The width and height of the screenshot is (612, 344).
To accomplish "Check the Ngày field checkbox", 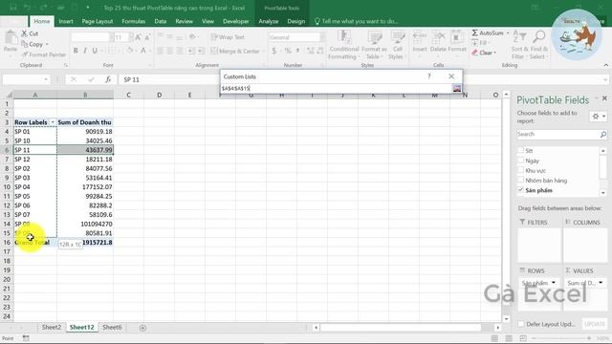I will coord(520,160).
